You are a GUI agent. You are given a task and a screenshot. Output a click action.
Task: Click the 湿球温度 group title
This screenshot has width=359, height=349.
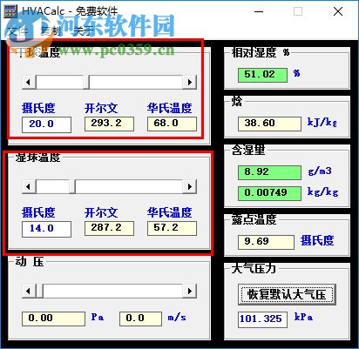pyautogui.click(x=37, y=158)
